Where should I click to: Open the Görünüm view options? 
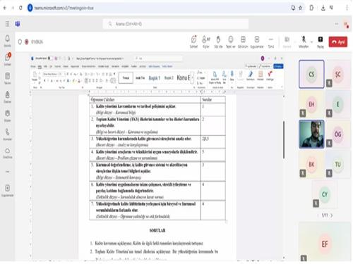[x=243, y=42]
